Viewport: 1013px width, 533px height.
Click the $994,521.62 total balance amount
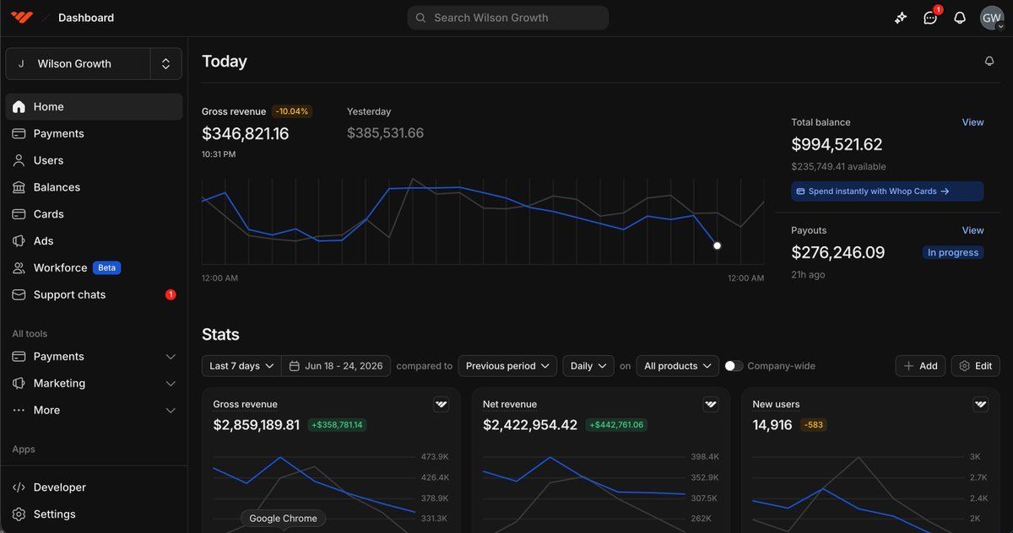(837, 144)
